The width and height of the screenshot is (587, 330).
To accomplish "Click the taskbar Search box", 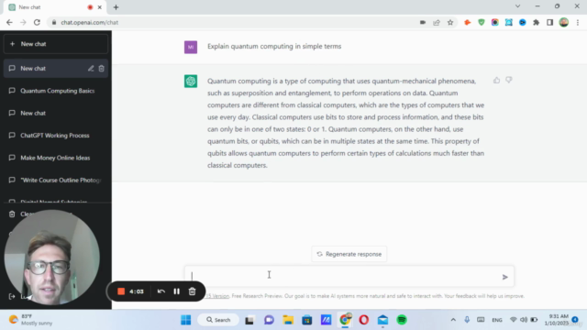I will pyautogui.click(x=218, y=320).
